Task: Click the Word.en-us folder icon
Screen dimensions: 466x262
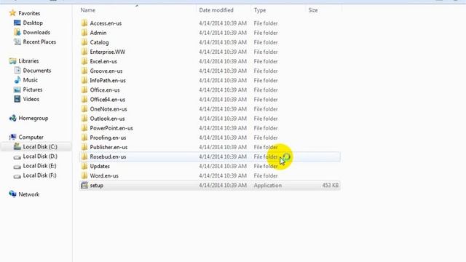Action: click(x=84, y=175)
